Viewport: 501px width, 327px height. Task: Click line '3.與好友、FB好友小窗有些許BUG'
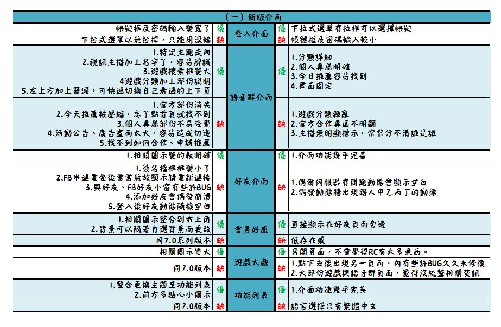click(x=148, y=187)
